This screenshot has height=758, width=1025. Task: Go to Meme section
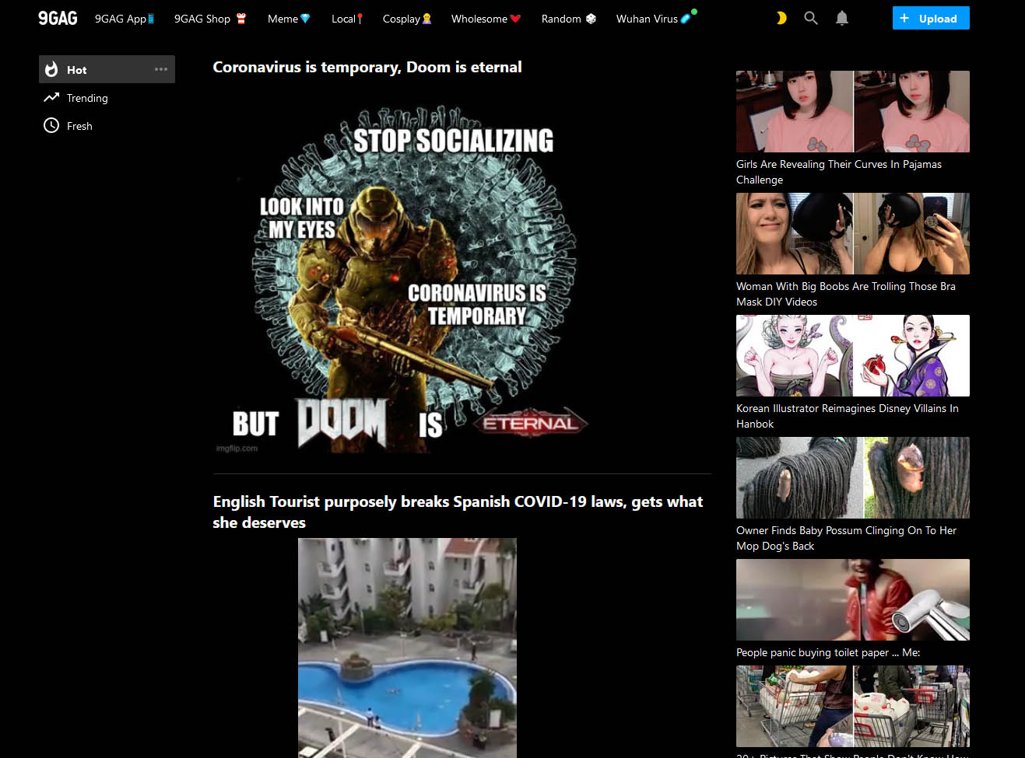click(289, 19)
